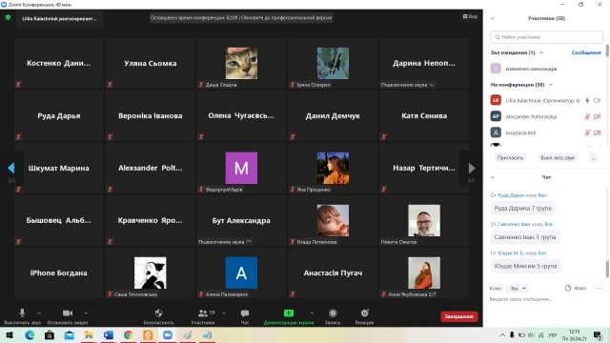Click the upgrade to pro banner

241,17
